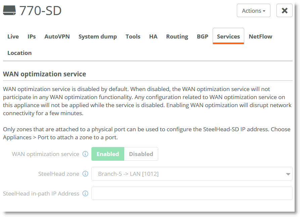The image size is (300, 217).
Task: Click the appliance icon beside 770-SD
Action: (x=9, y=11)
